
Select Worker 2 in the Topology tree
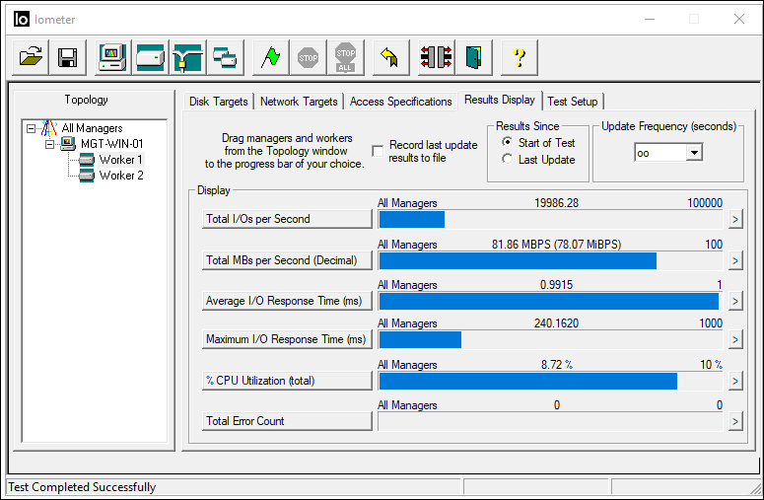pyautogui.click(x=120, y=176)
